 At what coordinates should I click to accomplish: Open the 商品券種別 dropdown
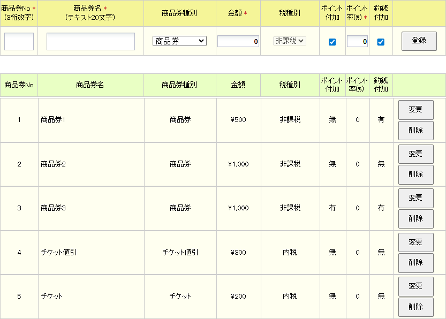pos(179,41)
